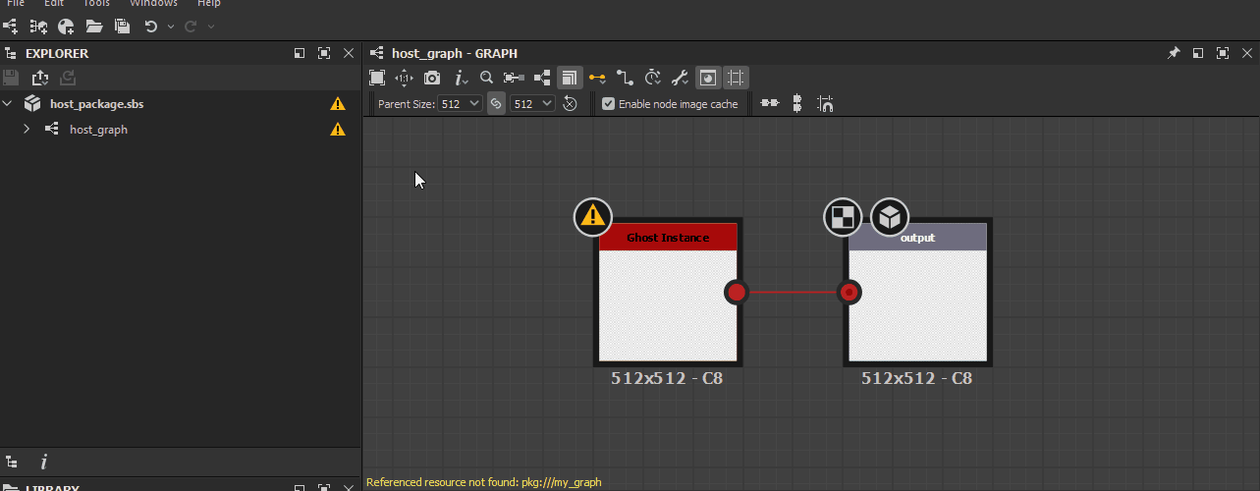Click the open folder icon in main toolbar

pos(93,27)
